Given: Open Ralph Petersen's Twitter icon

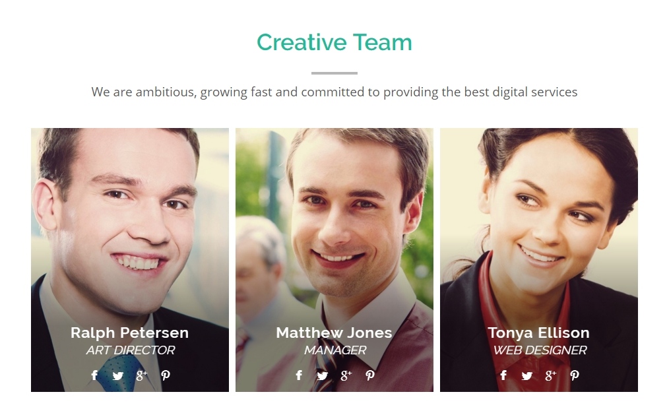Looking at the screenshot, I should (117, 375).
